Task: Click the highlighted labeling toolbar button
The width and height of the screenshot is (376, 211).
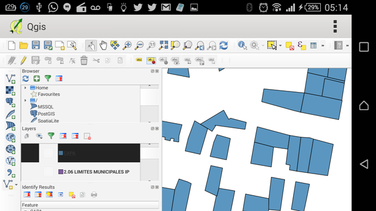Action: pos(152,60)
